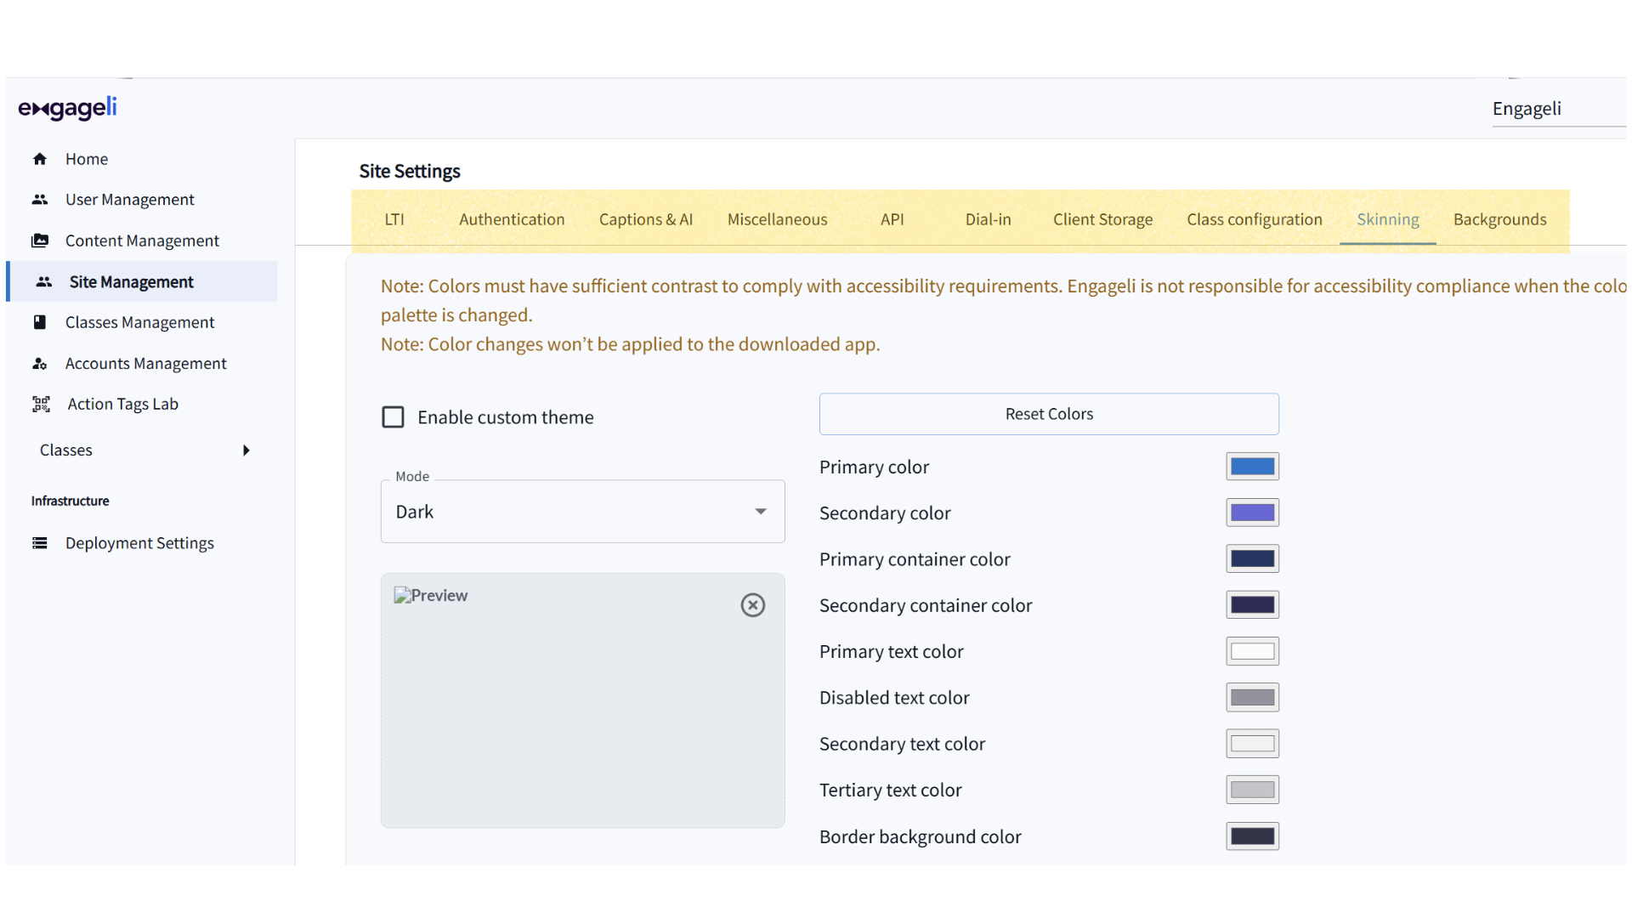Click the Accounts Management icon

(39, 364)
